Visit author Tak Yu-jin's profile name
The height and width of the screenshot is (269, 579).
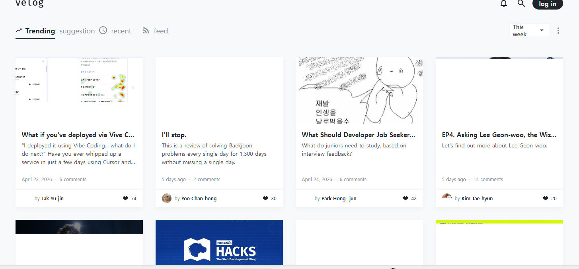[x=52, y=198]
